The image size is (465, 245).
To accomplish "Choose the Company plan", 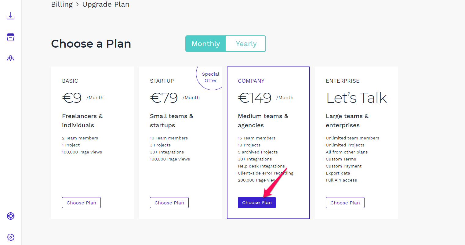I will 257,203.
